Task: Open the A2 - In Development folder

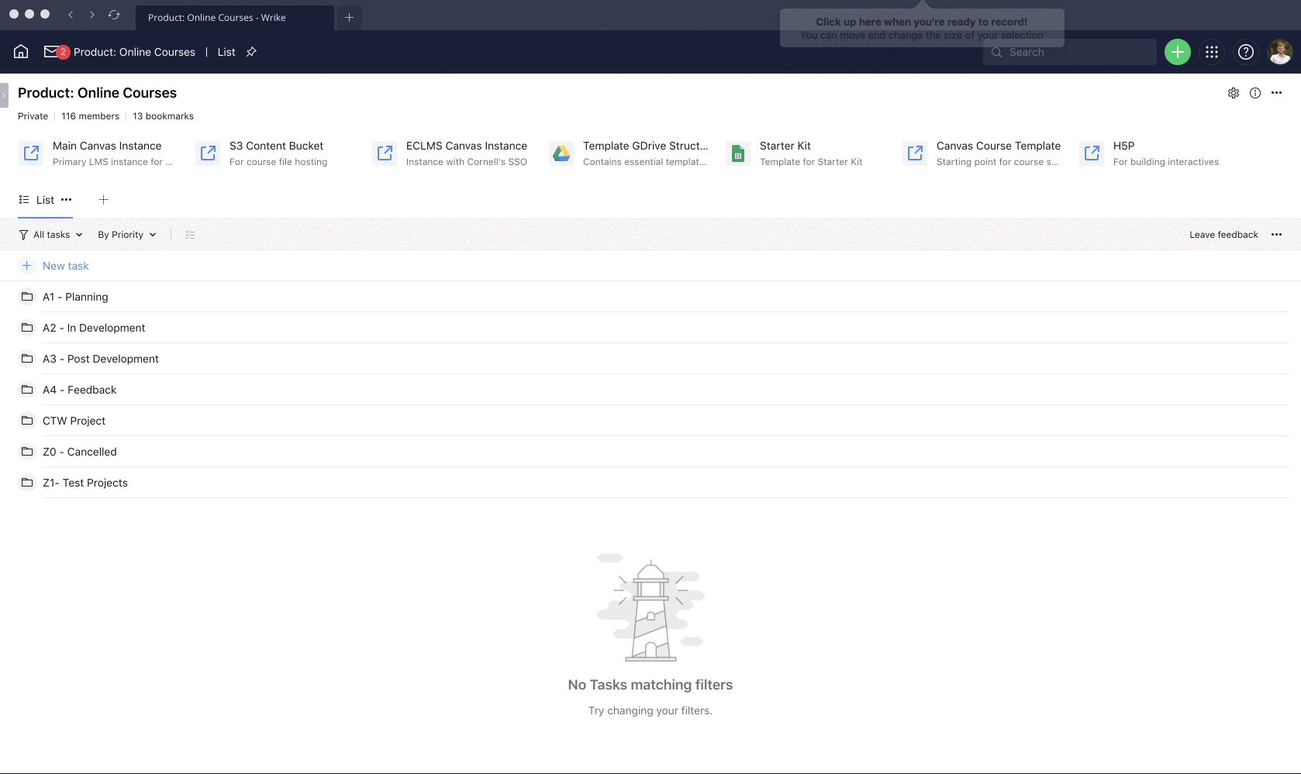Action: point(94,328)
